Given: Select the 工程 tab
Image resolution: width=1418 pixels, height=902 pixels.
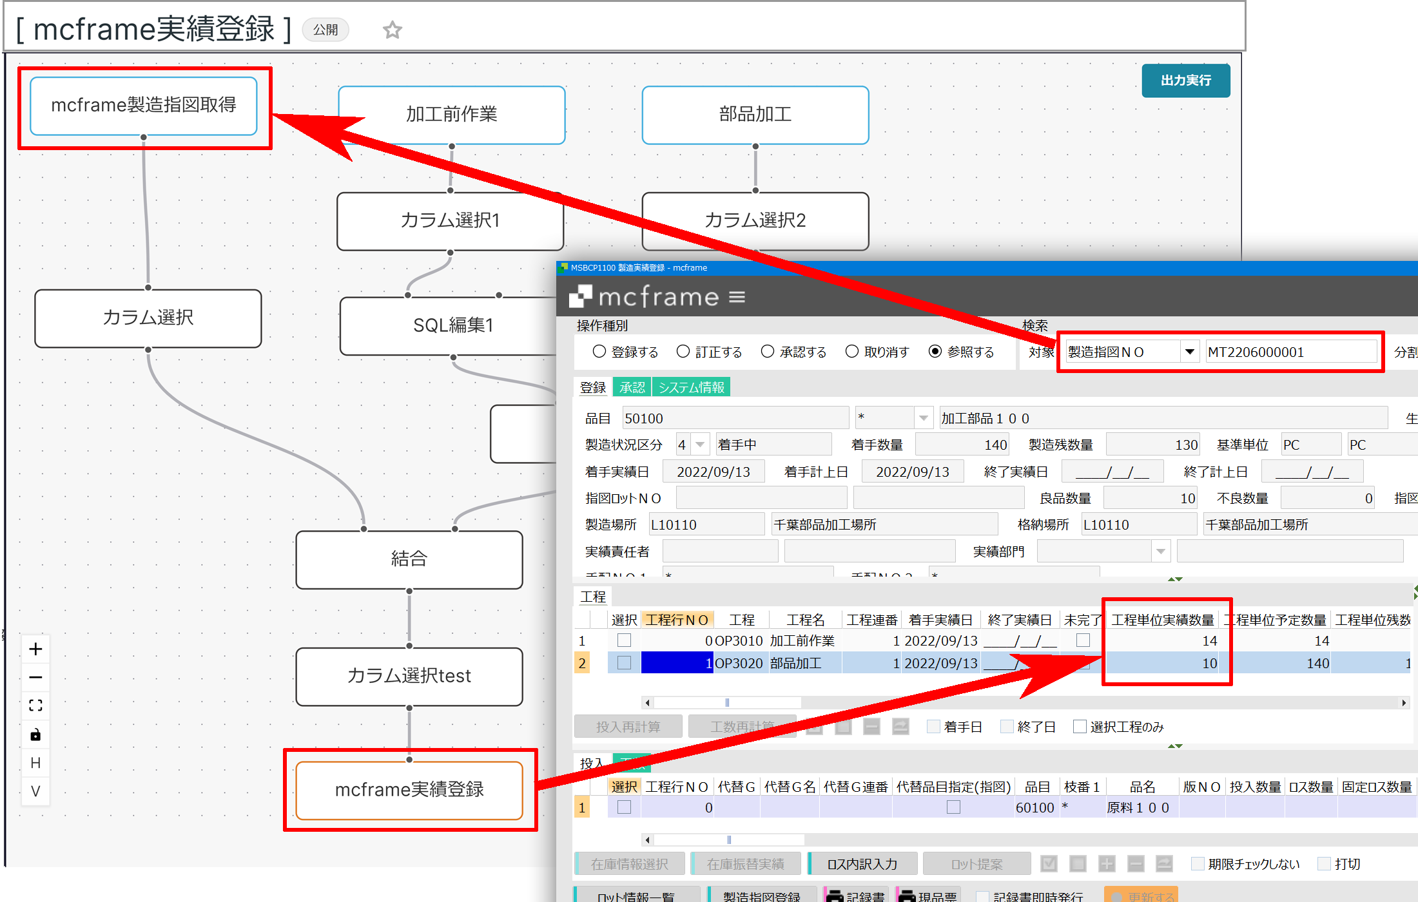Looking at the screenshot, I should 593,597.
